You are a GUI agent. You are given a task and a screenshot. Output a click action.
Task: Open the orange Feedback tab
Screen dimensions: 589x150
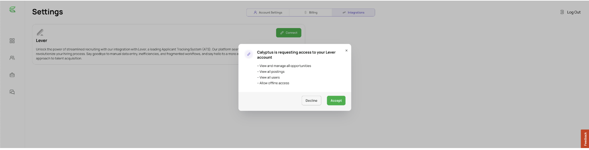click(585, 139)
